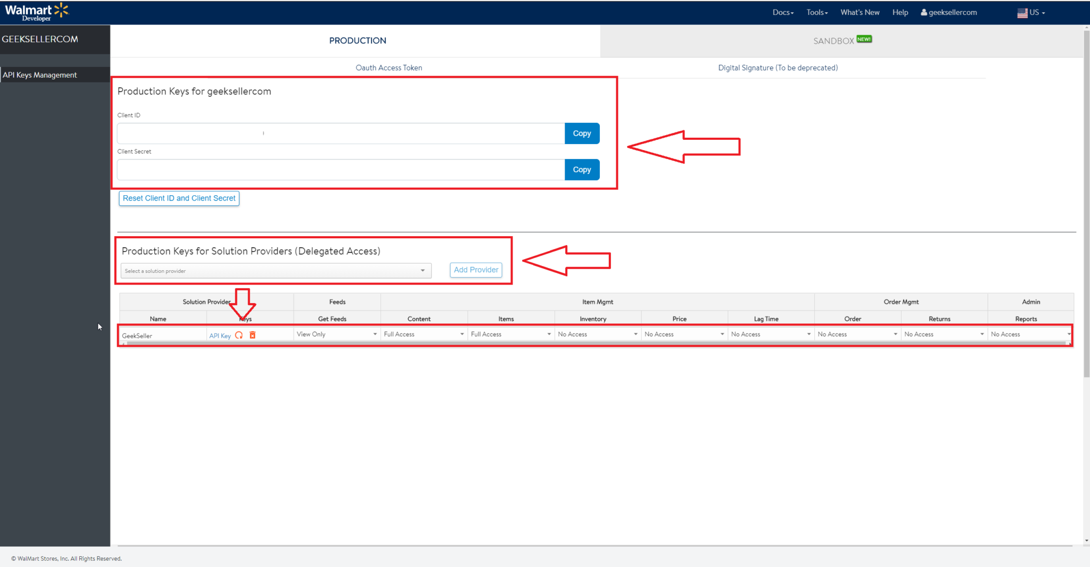This screenshot has width=1090, height=567.
Task: Open Items Full Access dropdown
Action: click(x=511, y=334)
